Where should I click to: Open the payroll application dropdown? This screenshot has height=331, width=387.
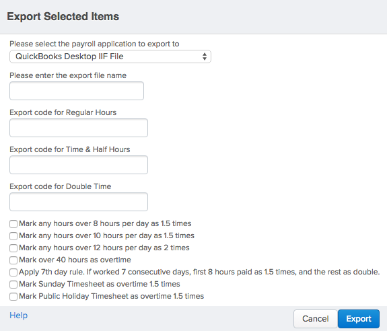coord(110,57)
